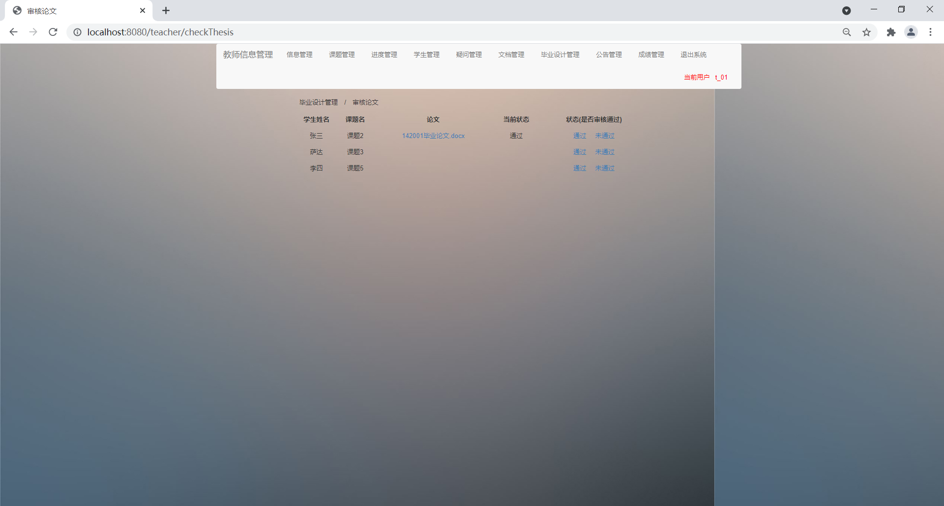Mark 张三's thesis as 未通过
The height and width of the screenshot is (506, 944).
tap(605, 136)
